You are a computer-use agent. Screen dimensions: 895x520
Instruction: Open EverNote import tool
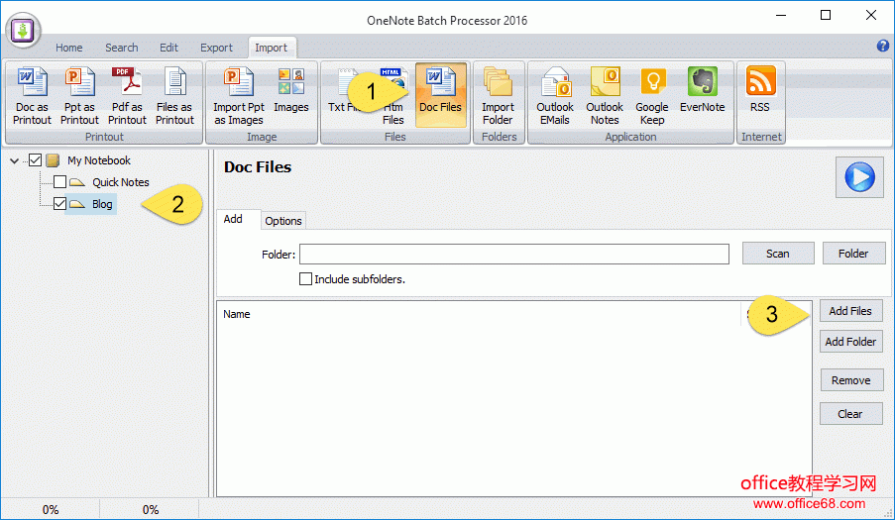point(702,91)
